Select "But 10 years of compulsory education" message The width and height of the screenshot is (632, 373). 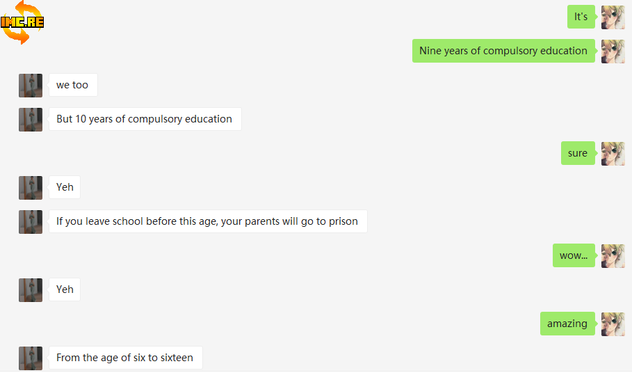(x=145, y=120)
